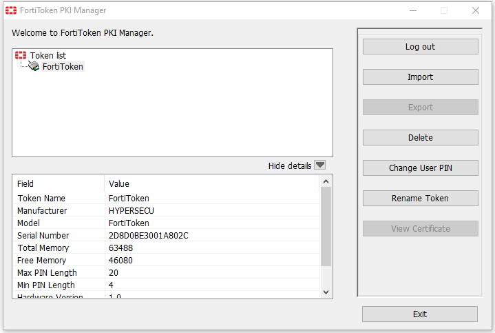Image resolution: width=495 pixels, height=333 pixels.
Task: Select the FortiToken entry in tree
Action: pyautogui.click(x=63, y=66)
